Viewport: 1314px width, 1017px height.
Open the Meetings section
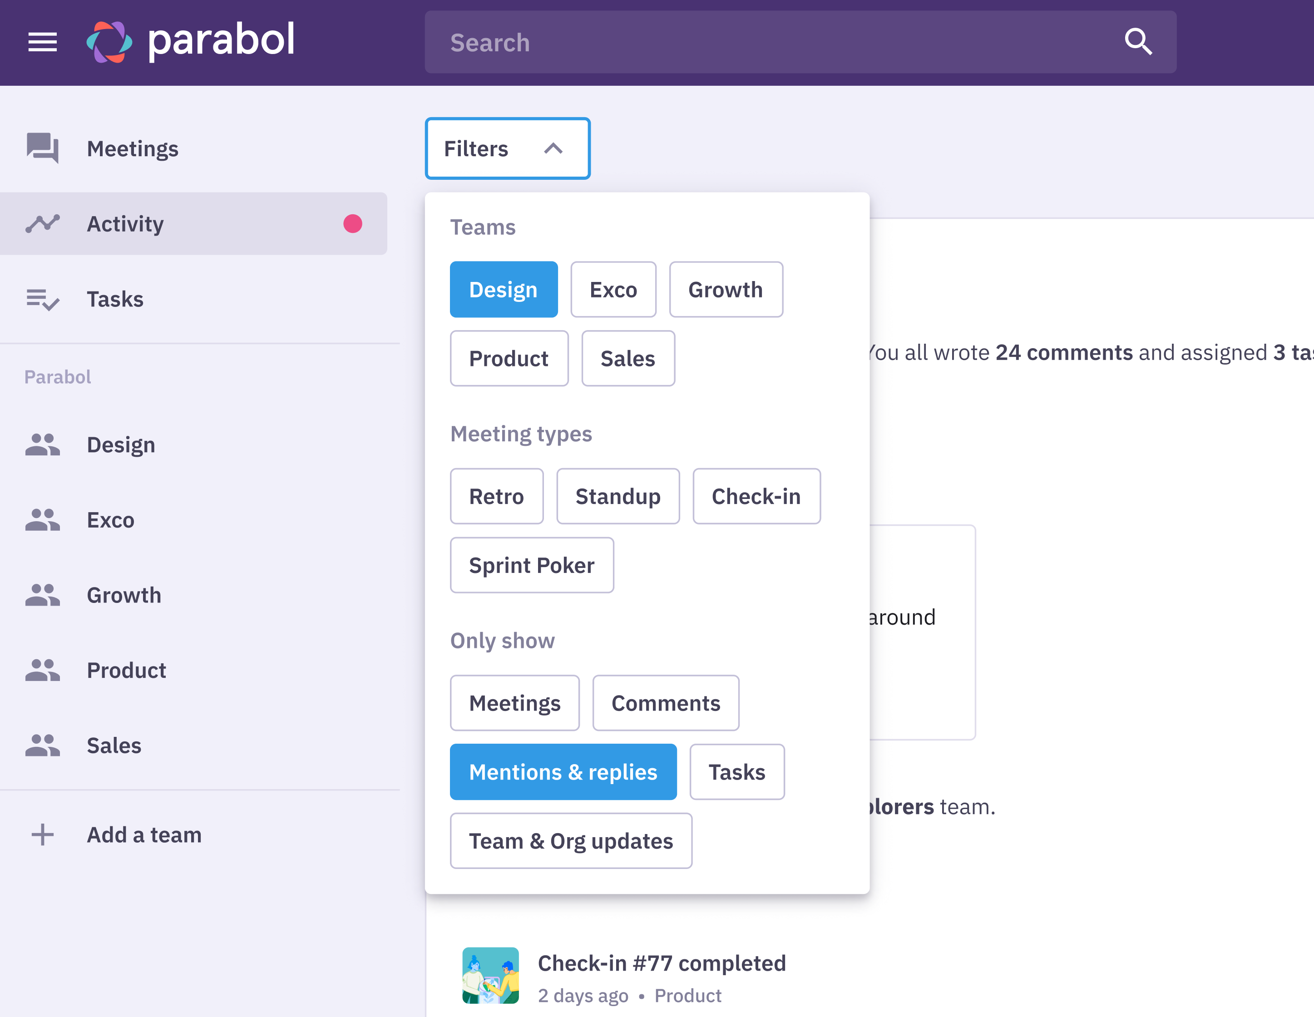point(133,148)
